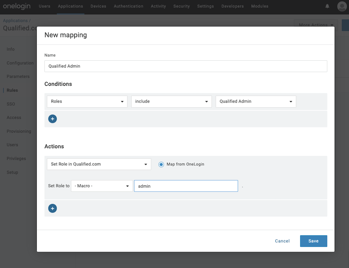Open the Devices menu

(98, 6)
